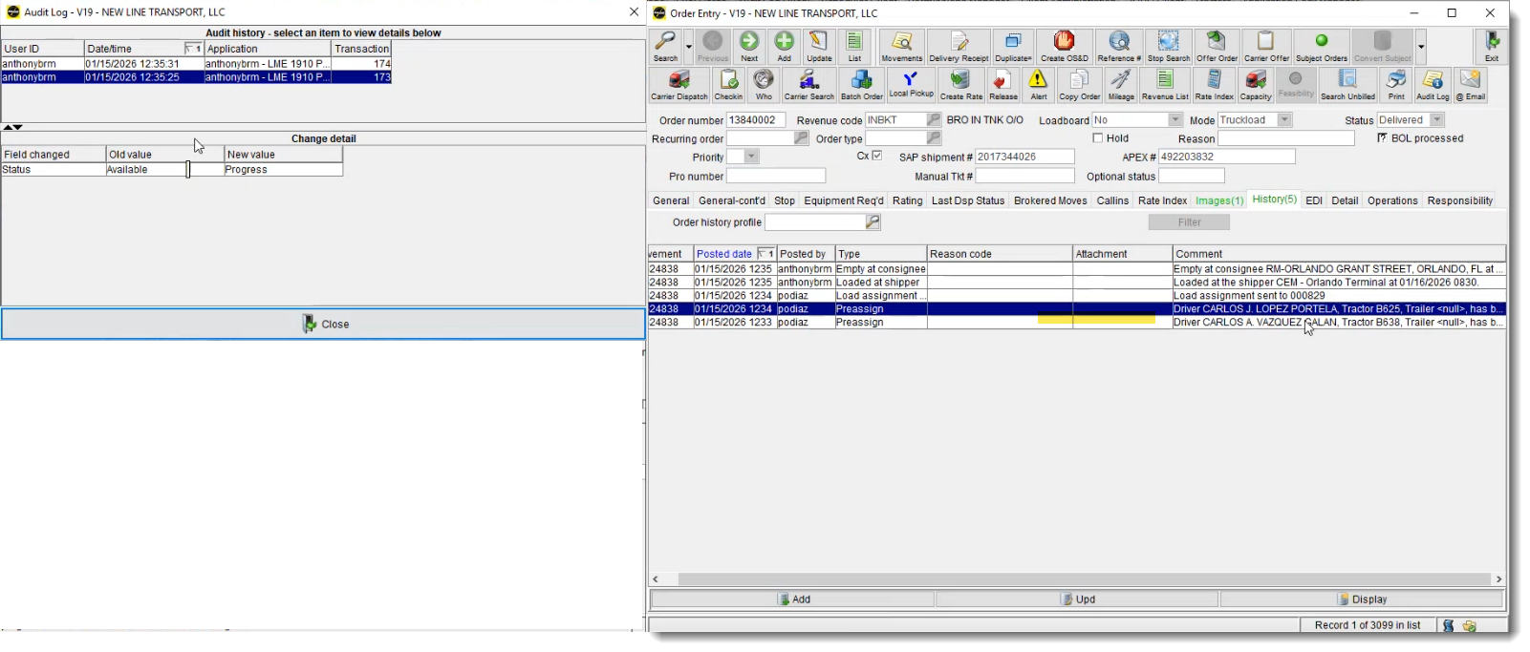
Task: Toggle the Hold checkbox
Action: (1098, 138)
